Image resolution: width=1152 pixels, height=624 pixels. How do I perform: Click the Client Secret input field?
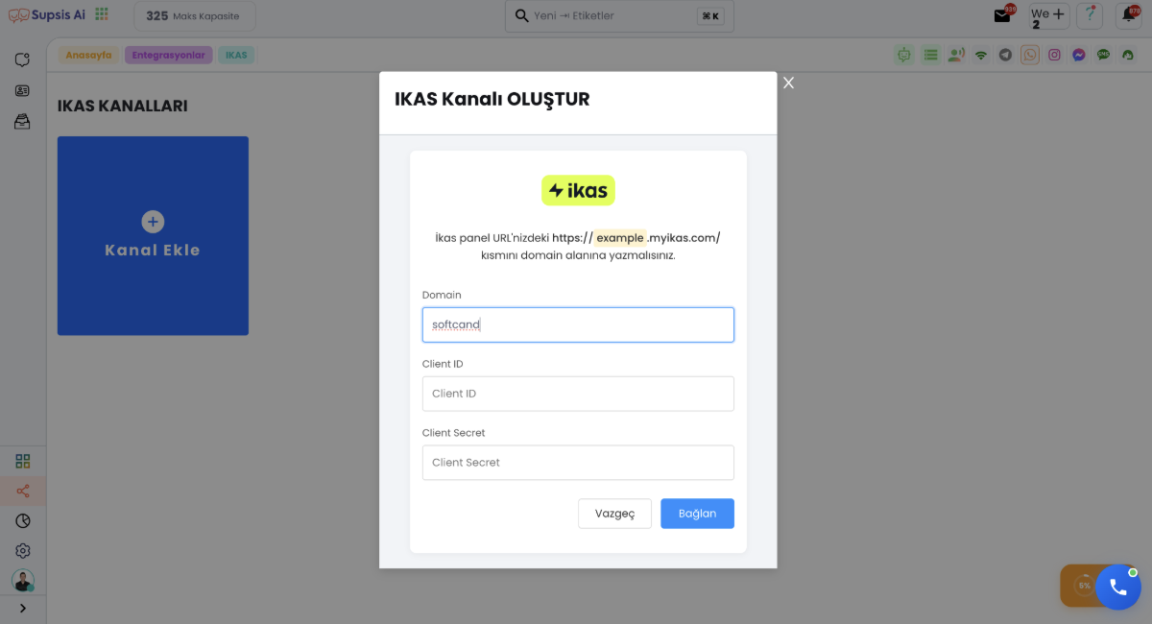(578, 463)
